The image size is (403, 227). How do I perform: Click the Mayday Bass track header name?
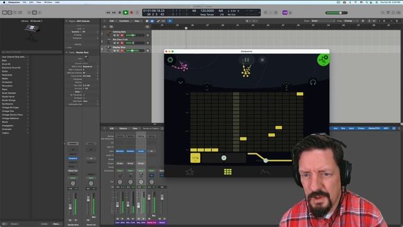[x=119, y=47]
